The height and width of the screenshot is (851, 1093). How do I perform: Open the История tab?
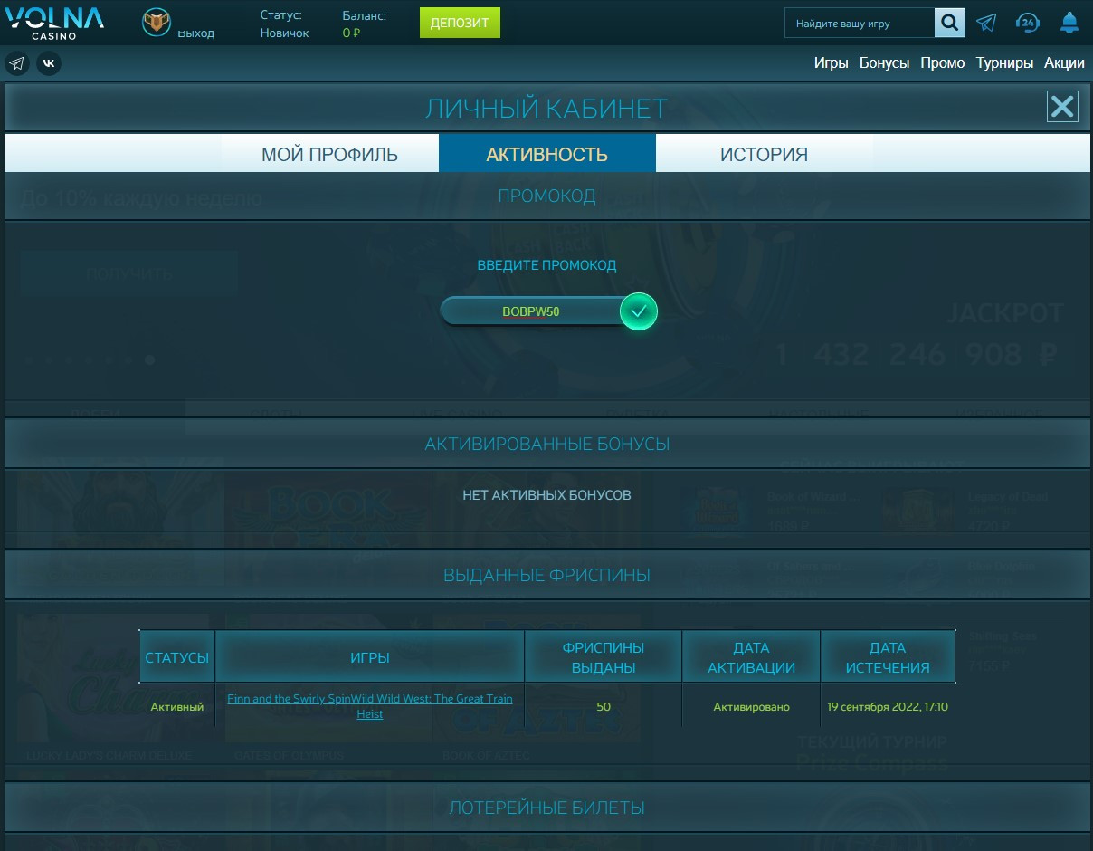pos(764,154)
